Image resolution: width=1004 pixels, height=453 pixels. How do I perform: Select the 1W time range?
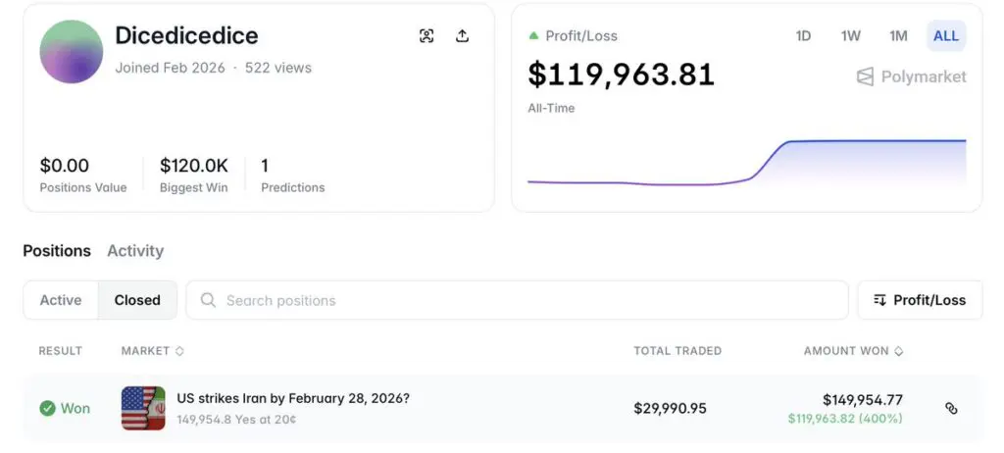click(850, 36)
